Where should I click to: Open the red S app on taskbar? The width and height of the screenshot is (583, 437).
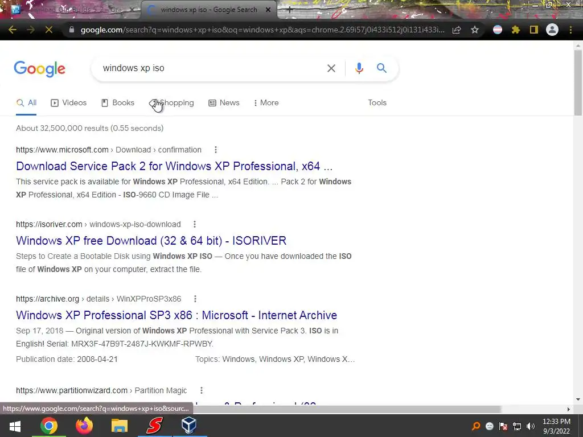pos(155,426)
